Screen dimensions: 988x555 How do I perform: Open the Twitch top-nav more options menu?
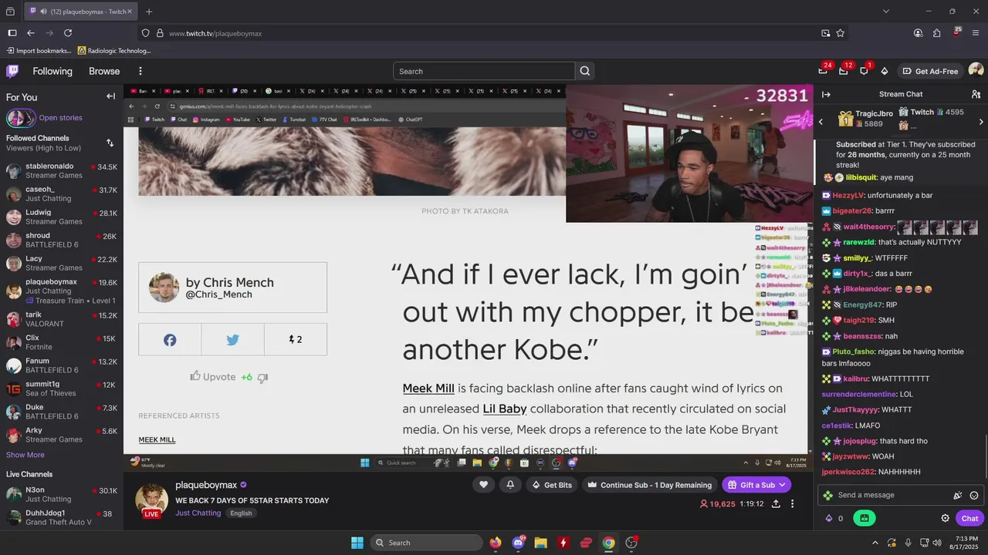[140, 71]
